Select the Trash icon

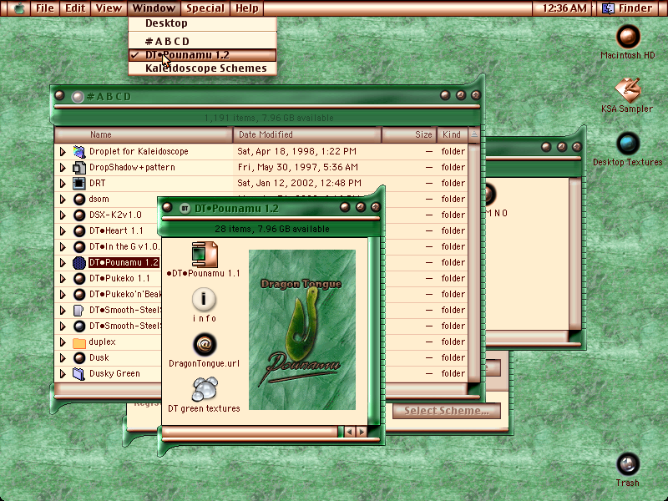tap(628, 464)
